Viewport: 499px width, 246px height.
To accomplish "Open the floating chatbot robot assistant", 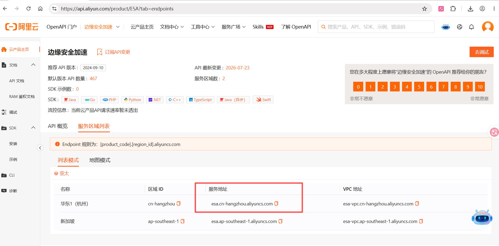I will pos(482,217).
